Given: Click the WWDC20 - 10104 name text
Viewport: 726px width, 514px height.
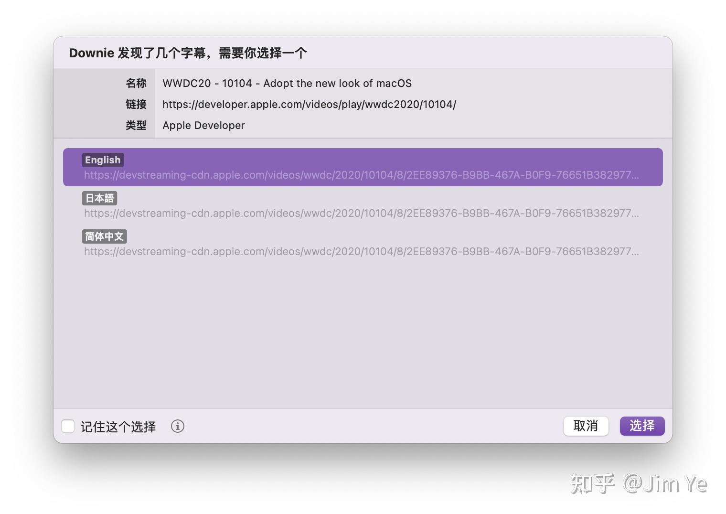Looking at the screenshot, I should [287, 83].
